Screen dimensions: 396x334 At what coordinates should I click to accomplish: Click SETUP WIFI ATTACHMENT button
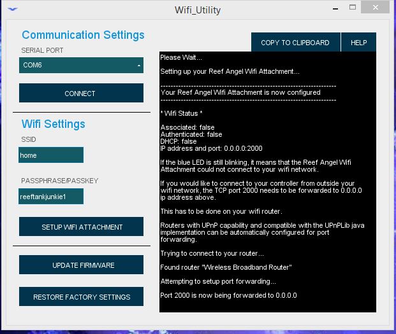[81, 226]
